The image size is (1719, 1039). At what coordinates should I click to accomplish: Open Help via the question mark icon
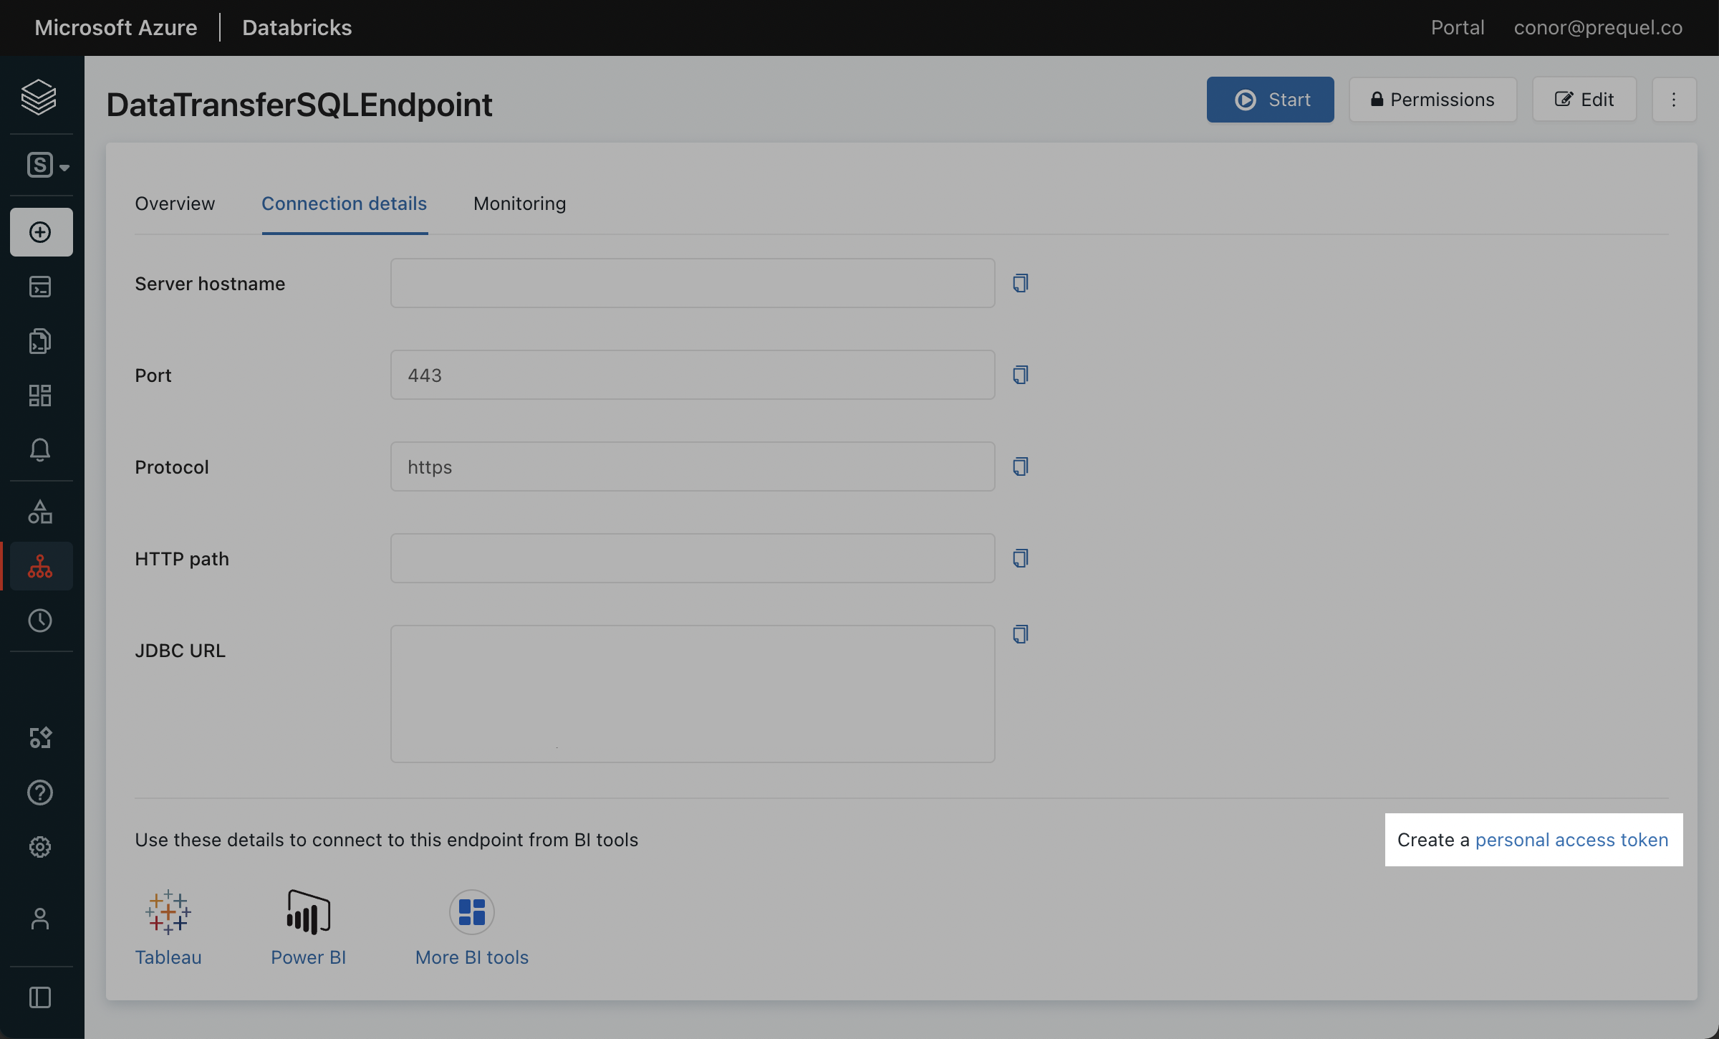[40, 793]
